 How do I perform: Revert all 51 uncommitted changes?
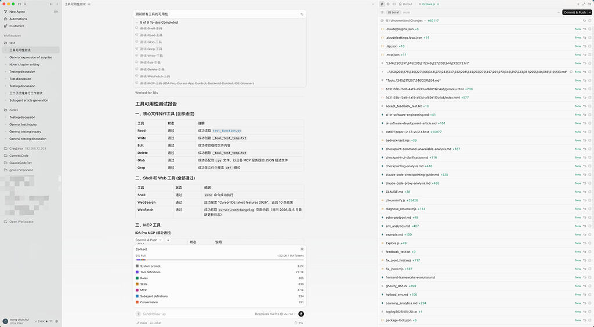[585, 20]
